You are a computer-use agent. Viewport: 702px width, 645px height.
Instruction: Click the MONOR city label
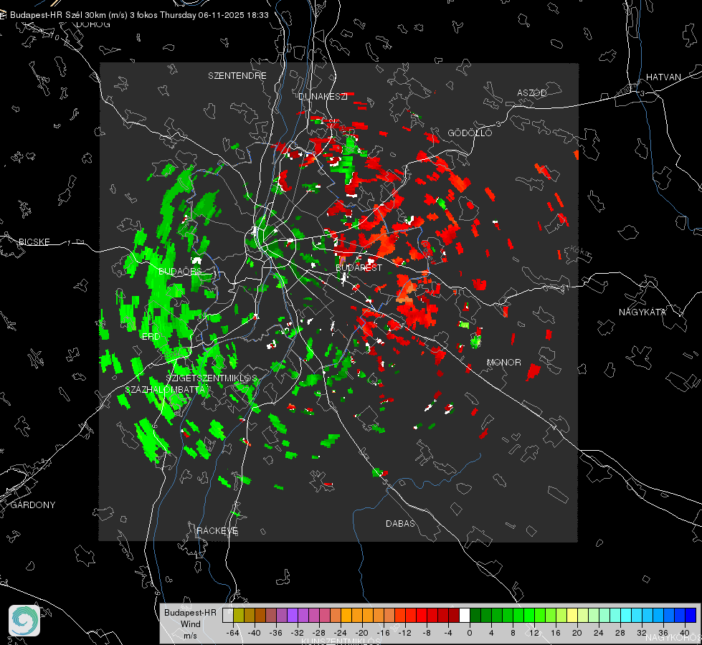[x=503, y=362]
